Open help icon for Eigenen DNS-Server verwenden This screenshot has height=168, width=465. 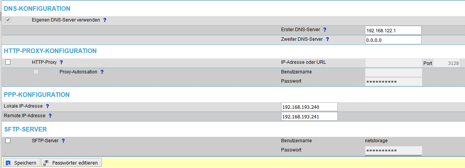(x=105, y=20)
